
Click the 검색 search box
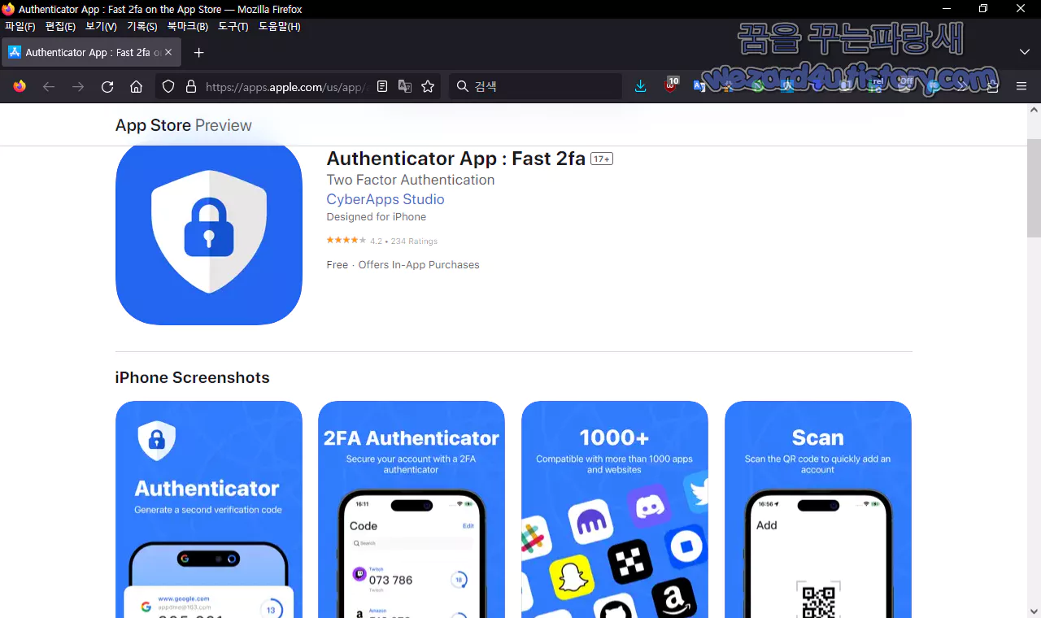[535, 86]
